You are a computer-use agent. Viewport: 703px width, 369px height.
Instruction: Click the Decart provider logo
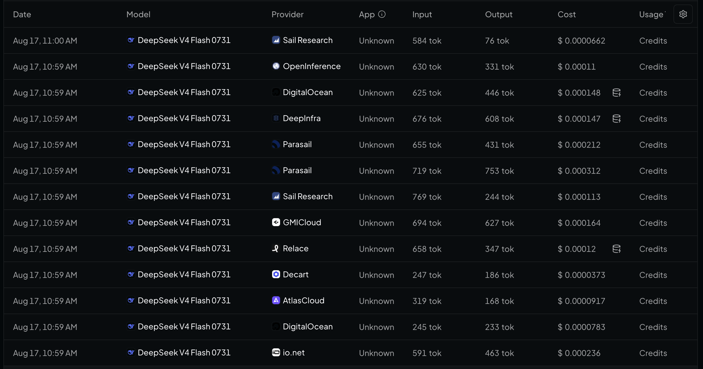[276, 274]
